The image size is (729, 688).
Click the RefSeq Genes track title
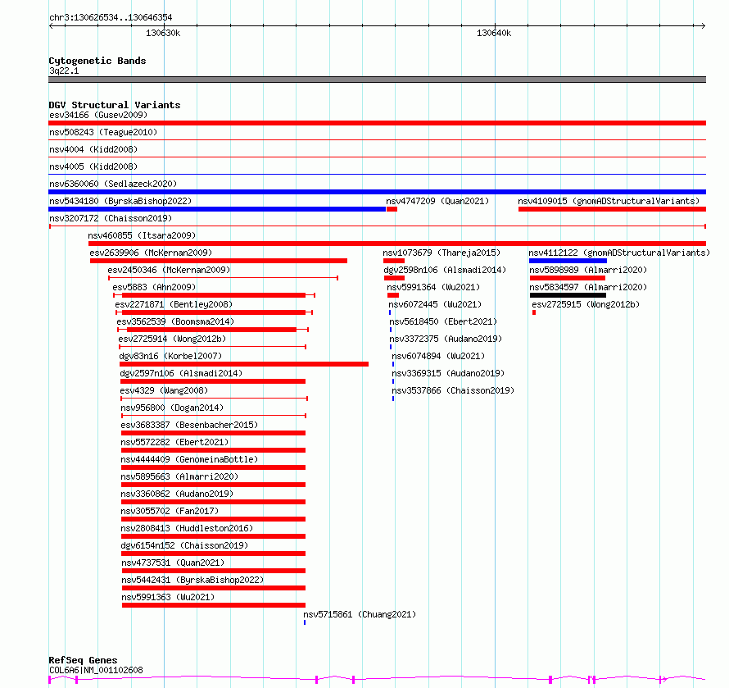point(83,660)
